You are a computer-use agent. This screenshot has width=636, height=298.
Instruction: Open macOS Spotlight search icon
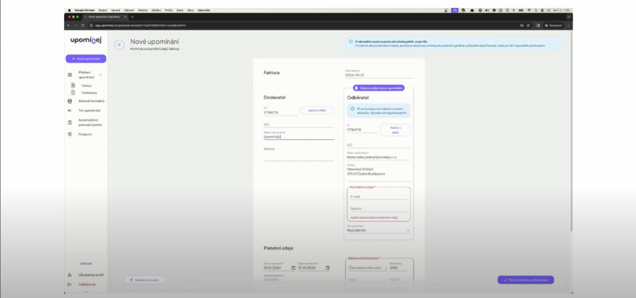pyautogui.click(x=536, y=10)
